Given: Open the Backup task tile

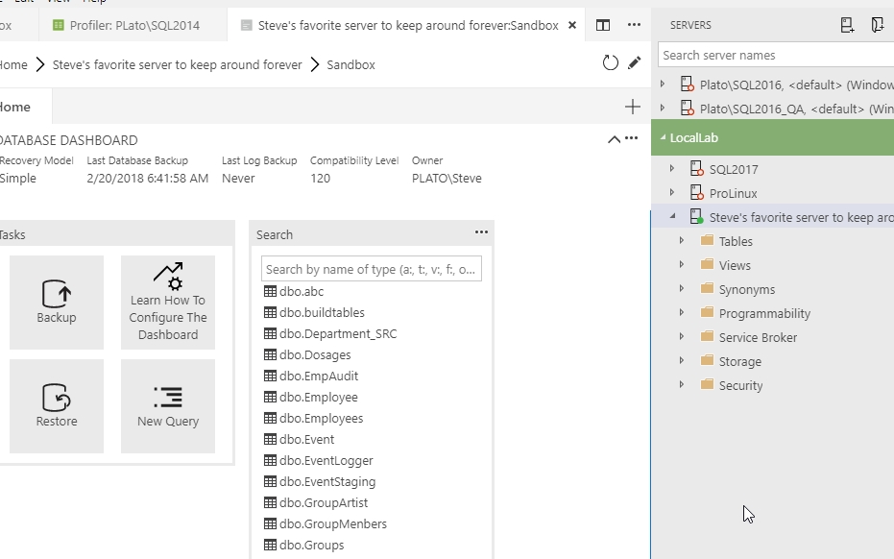Looking at the screenshot, I should coord(57,303).
